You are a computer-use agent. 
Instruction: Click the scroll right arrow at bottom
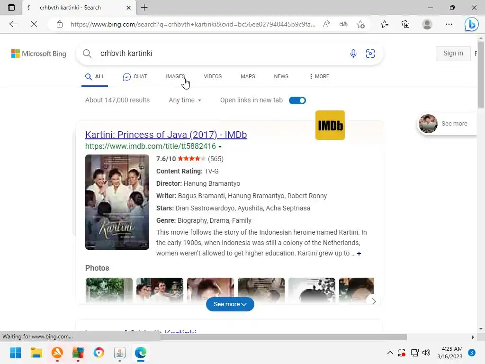(x=473, y=337)
